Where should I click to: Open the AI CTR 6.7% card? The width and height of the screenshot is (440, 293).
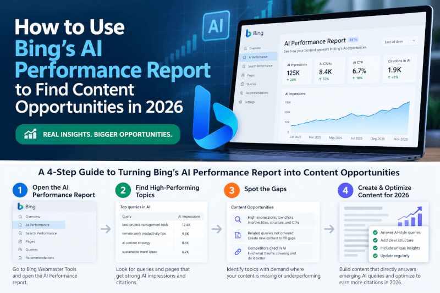click(364, 69)
